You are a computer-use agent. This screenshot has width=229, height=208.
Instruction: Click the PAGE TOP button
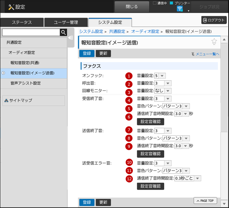[205, 201]
